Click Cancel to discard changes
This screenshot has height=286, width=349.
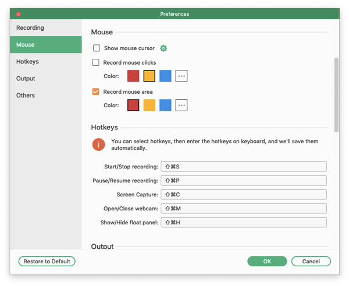tap(311, 262)
